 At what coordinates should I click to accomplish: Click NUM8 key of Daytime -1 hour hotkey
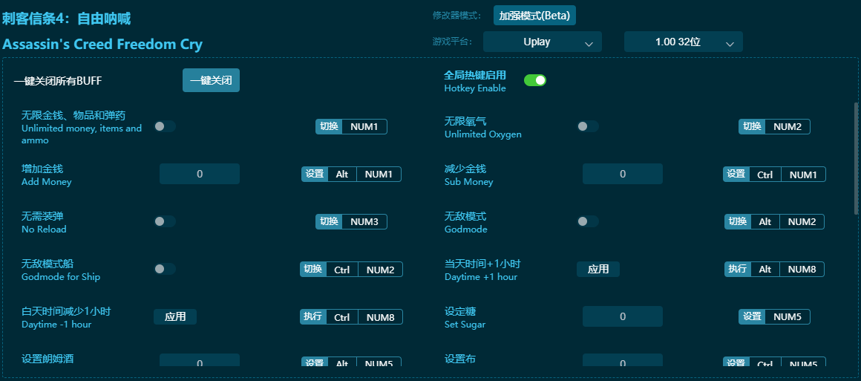pos(381,316)
